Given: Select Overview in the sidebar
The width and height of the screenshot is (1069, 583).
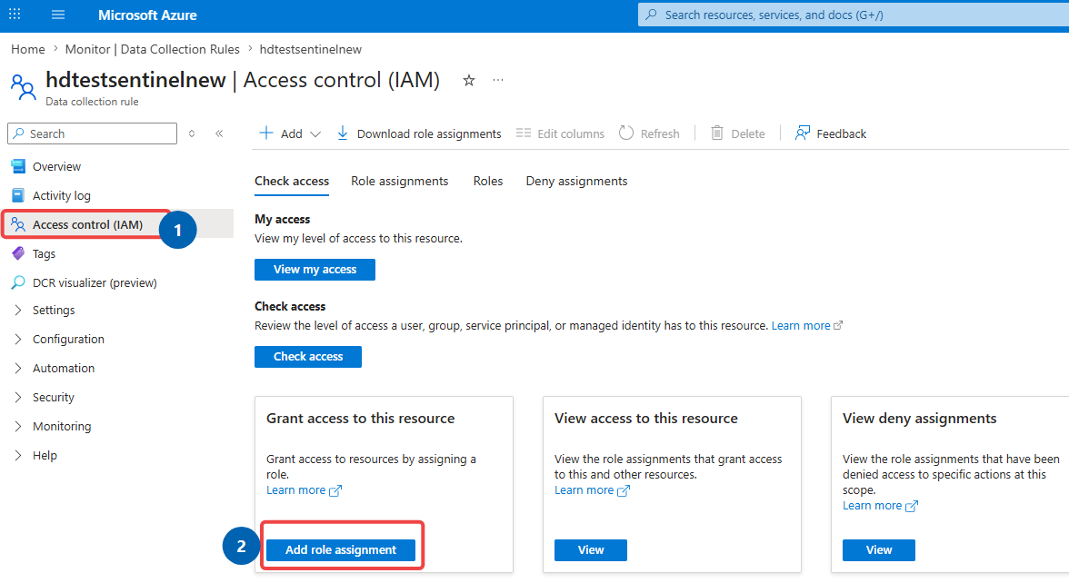Looking at the screenshot, I should point(56,166).
